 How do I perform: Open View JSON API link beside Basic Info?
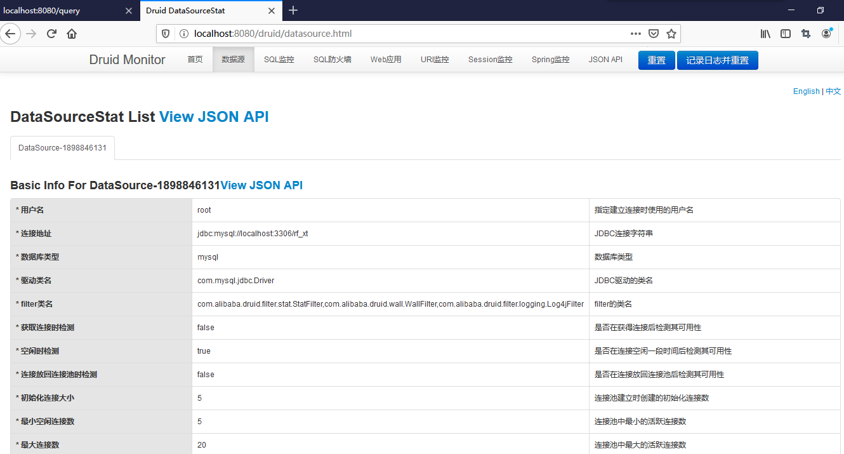(261, 185)
